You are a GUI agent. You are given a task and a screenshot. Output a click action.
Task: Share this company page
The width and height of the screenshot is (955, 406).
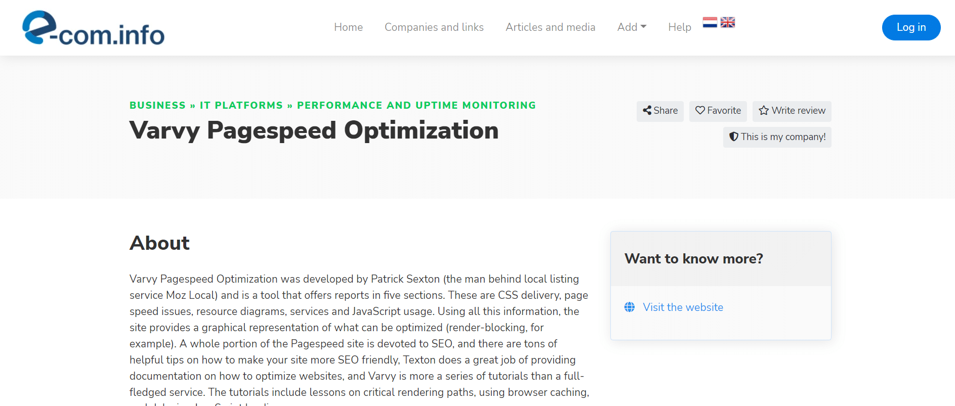click(x=660, y=111)
